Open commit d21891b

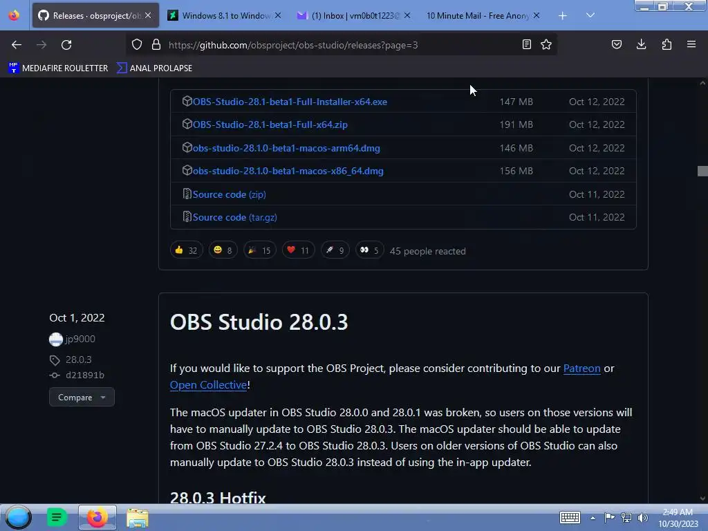(x=85, y=375)
